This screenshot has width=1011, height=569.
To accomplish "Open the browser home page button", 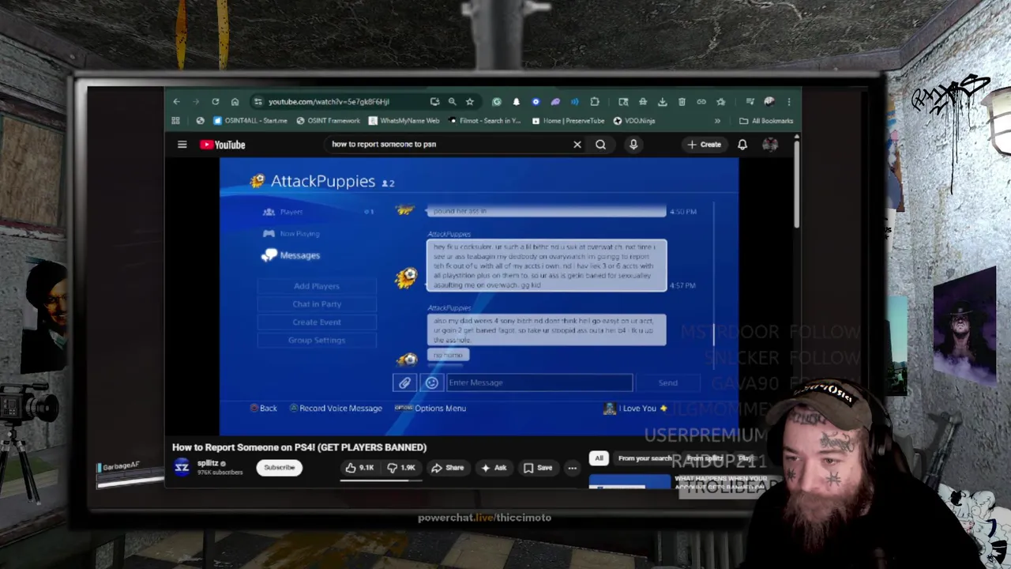I will (235, 102).
